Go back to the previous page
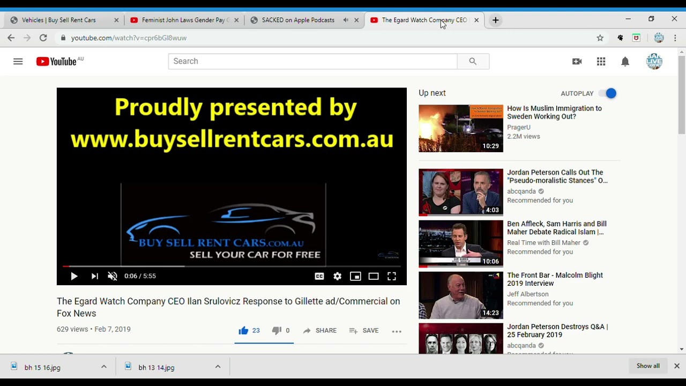The width and height of the screenshot is (686, 386). pyautogui.click(x=11, y=38)
